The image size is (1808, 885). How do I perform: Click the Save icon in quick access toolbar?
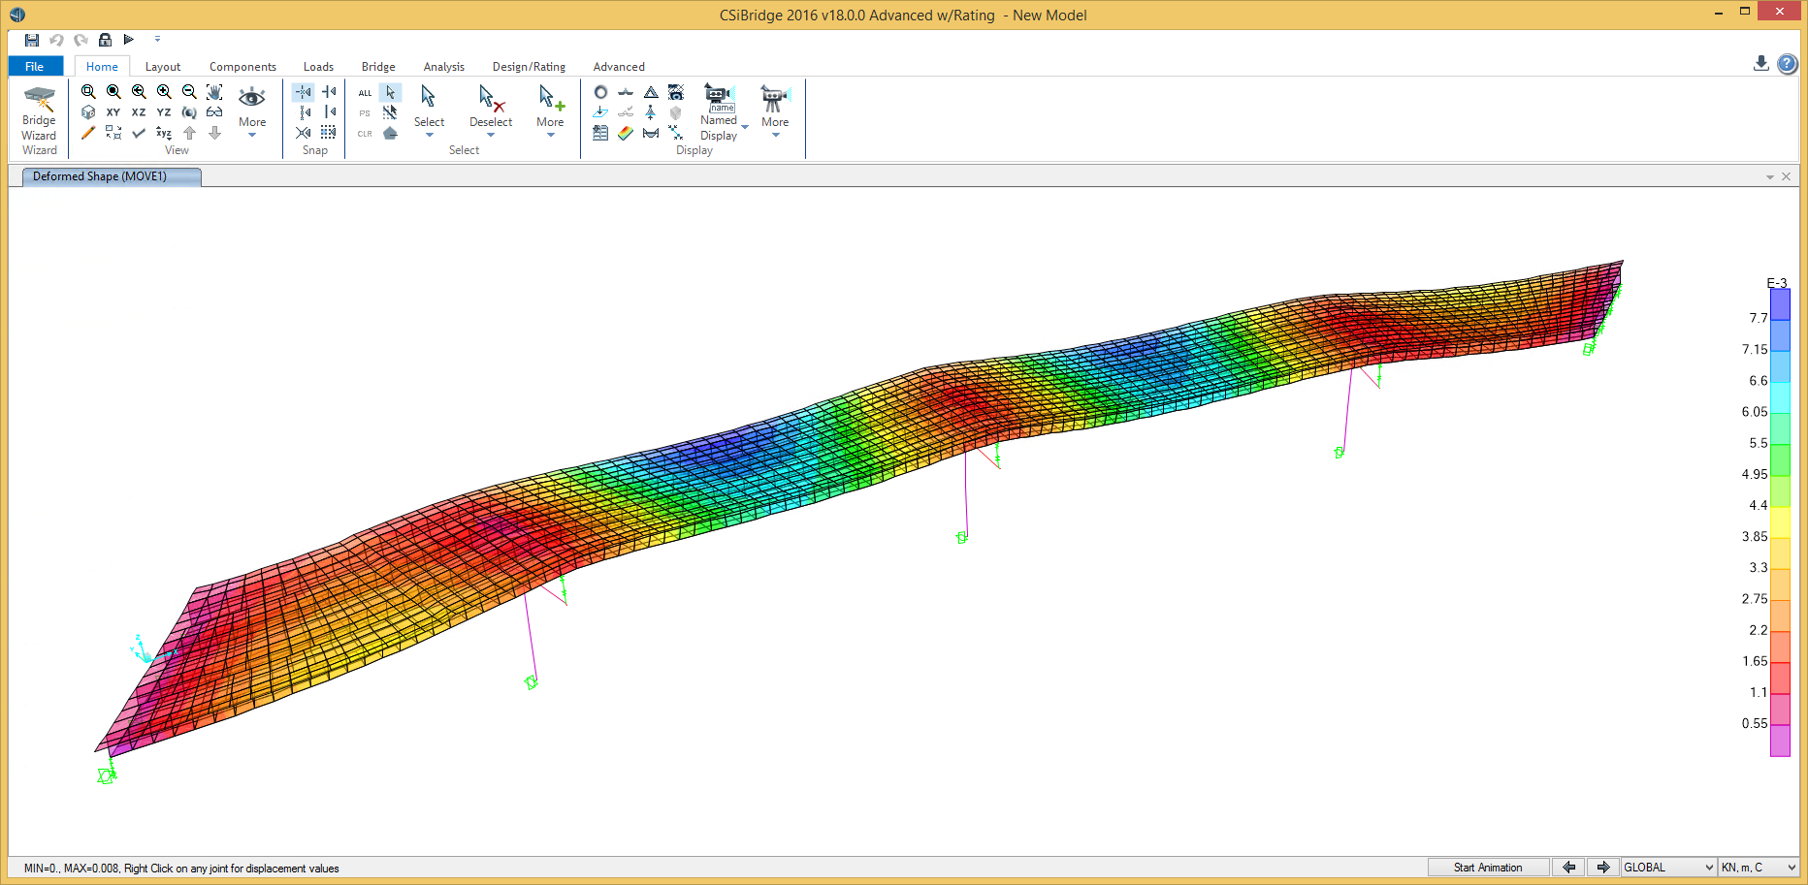tap(32, 40)
